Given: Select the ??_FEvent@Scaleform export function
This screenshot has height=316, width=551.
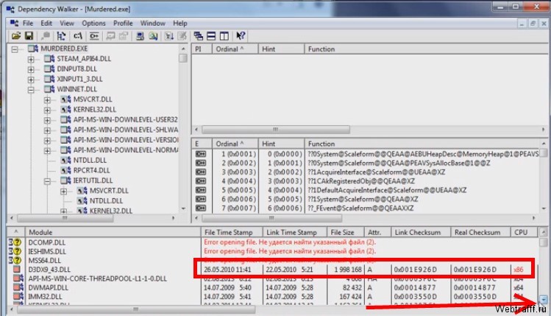Looking at the screenshot, I should pyautogui.click(x=360, y=208).
